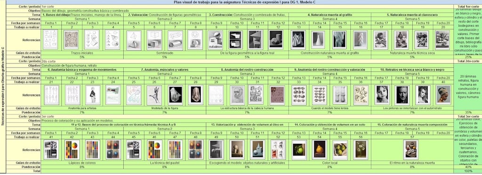Select the eyes study thumbnail for work 33
The image size is (482, 175).
(x=299, y=95)
